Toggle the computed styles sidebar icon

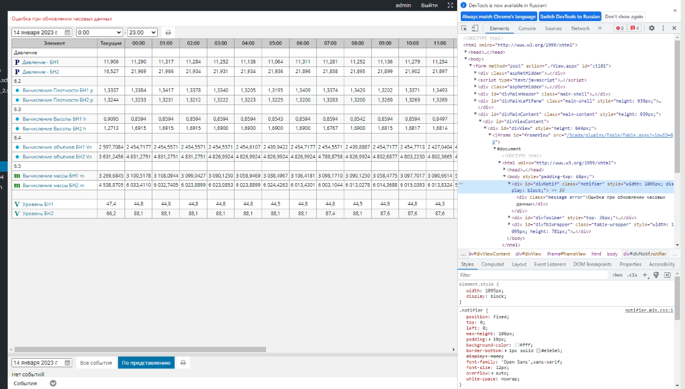[667, 275]
